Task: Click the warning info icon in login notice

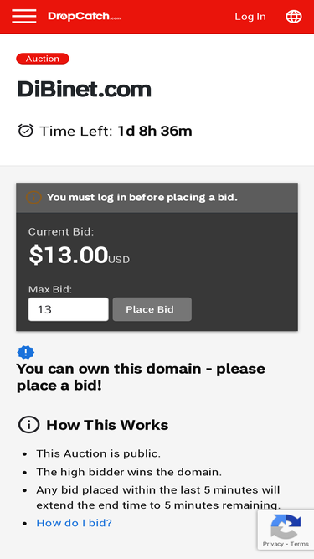Action: [33, 197]
